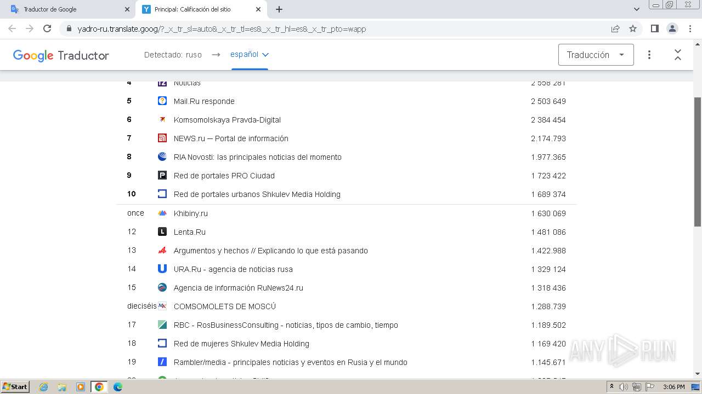Open Windows Explorer folder on taskbar
Screen dimensions: 702x394
62,387
